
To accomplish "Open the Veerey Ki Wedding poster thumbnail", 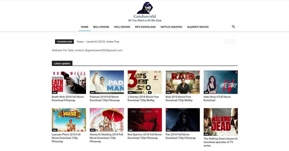I will (x=107, y=120).
